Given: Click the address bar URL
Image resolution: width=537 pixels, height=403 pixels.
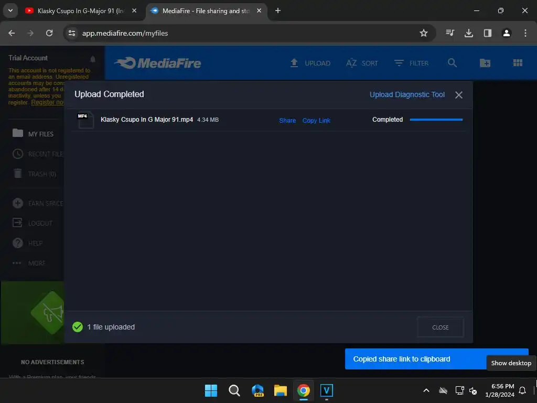Looking at the screenshot, I should [125, 33].
